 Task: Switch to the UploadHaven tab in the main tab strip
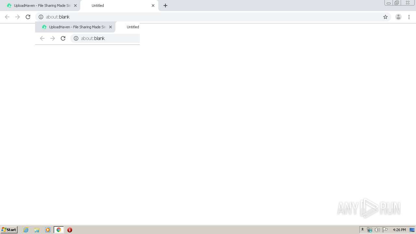click(41, 6)
